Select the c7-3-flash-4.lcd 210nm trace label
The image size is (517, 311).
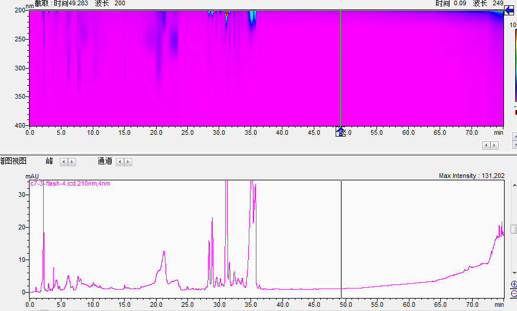pyautogui.click(x=70, y=184)
